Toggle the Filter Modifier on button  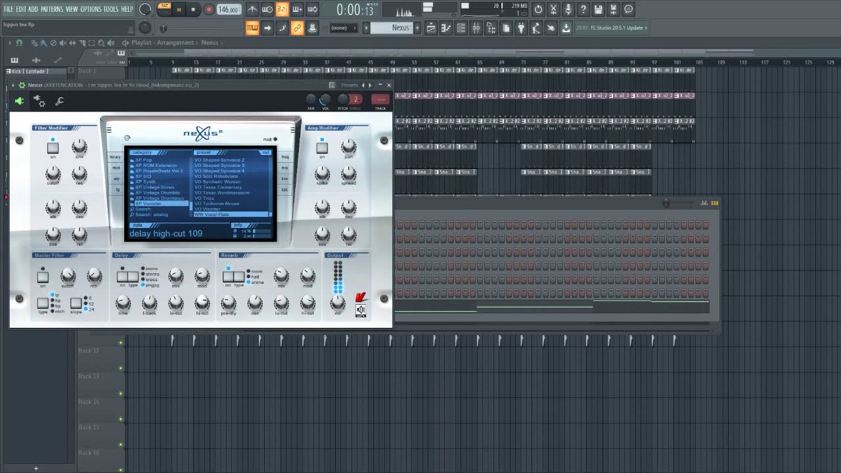[53, 148]
